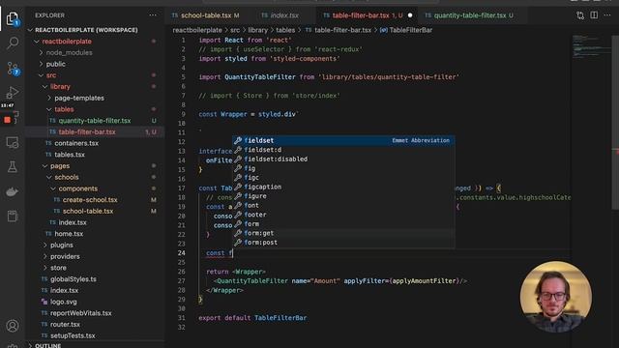Open school-table.tsx in the file tree
The width and height of the screenshot is (619, 348).
click(88, 211)
